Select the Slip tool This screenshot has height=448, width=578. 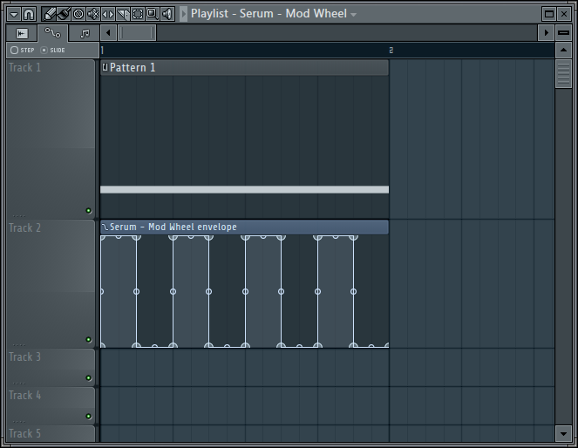(x=107, y=14)
